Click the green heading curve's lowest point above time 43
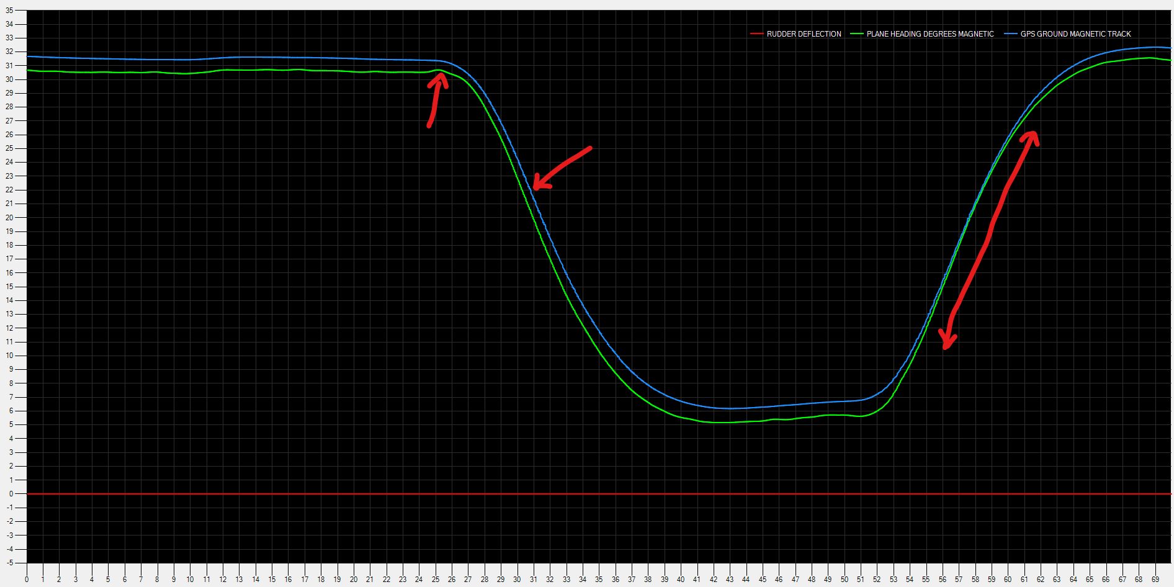The image size is (1174, 587). (730, 423)
